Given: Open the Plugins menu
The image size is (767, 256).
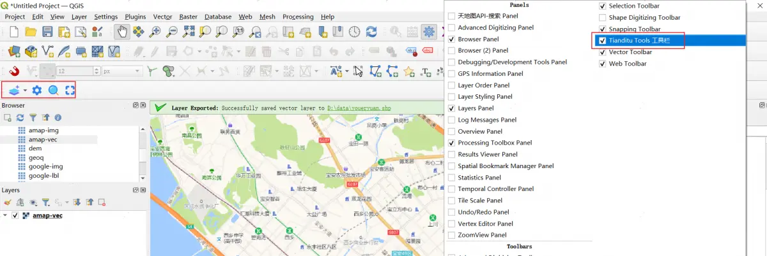Looking at the screenshot, I should 136,17.
